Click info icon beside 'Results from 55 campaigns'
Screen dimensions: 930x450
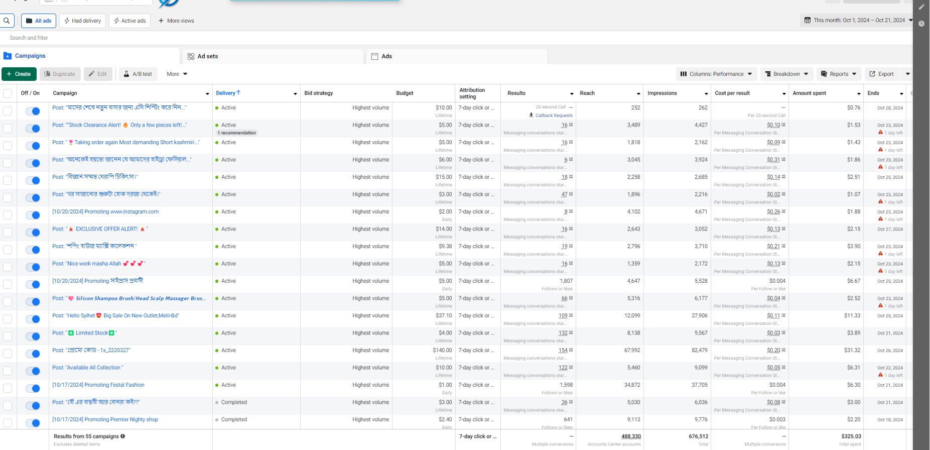pyautogui.click(x=123, y=436)
